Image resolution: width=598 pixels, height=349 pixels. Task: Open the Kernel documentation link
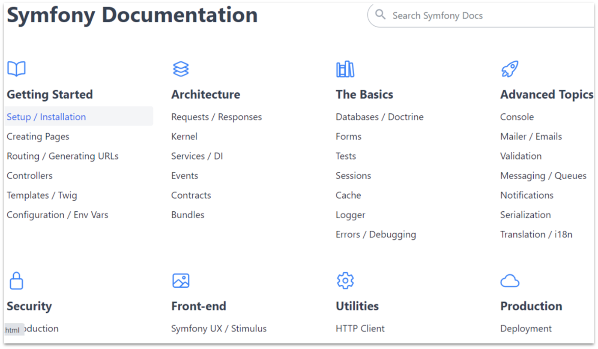184,137
